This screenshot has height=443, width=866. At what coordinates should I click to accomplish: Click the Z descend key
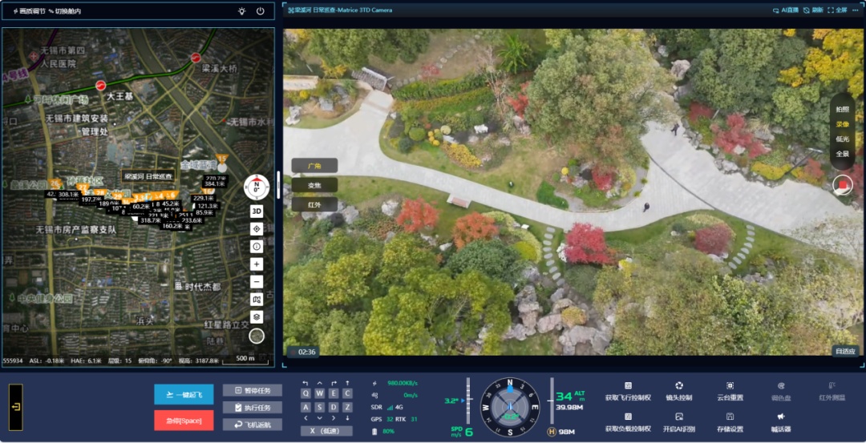pos(347,407)
